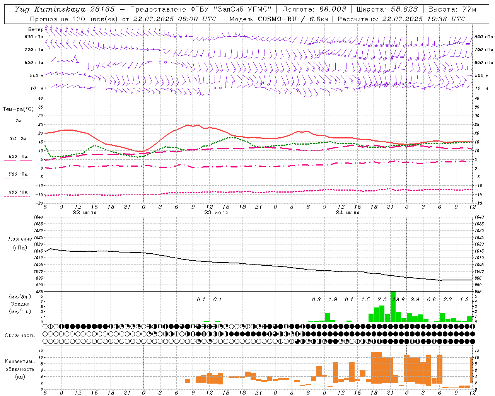
Task: Click the 0.6 precipitation total
Action: pos(431,299)
